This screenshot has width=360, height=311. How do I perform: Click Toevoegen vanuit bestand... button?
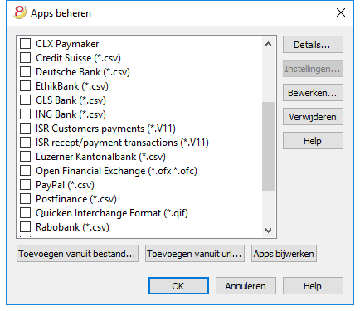[77, 254]
